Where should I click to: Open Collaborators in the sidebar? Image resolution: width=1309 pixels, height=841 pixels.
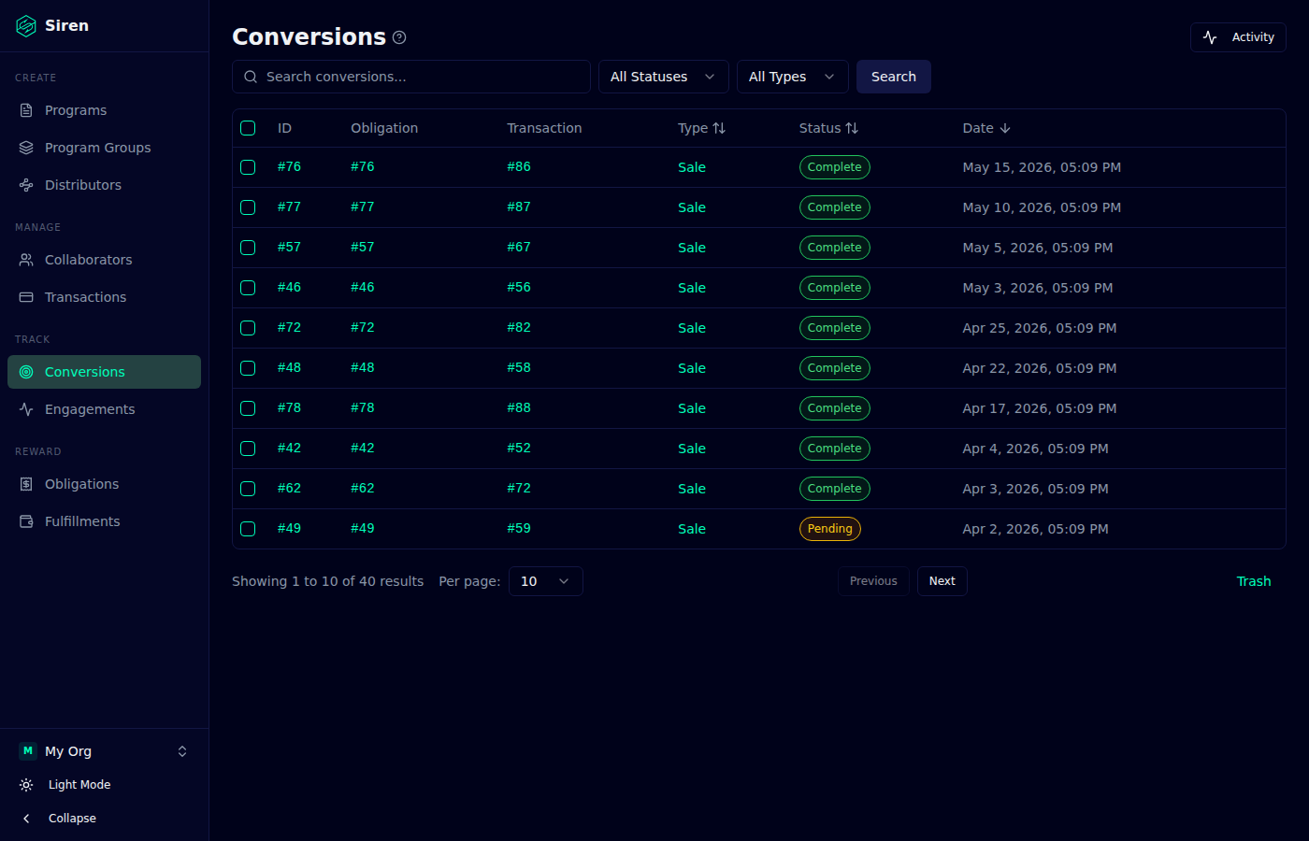pyautogui.click(x=104, y=260)
